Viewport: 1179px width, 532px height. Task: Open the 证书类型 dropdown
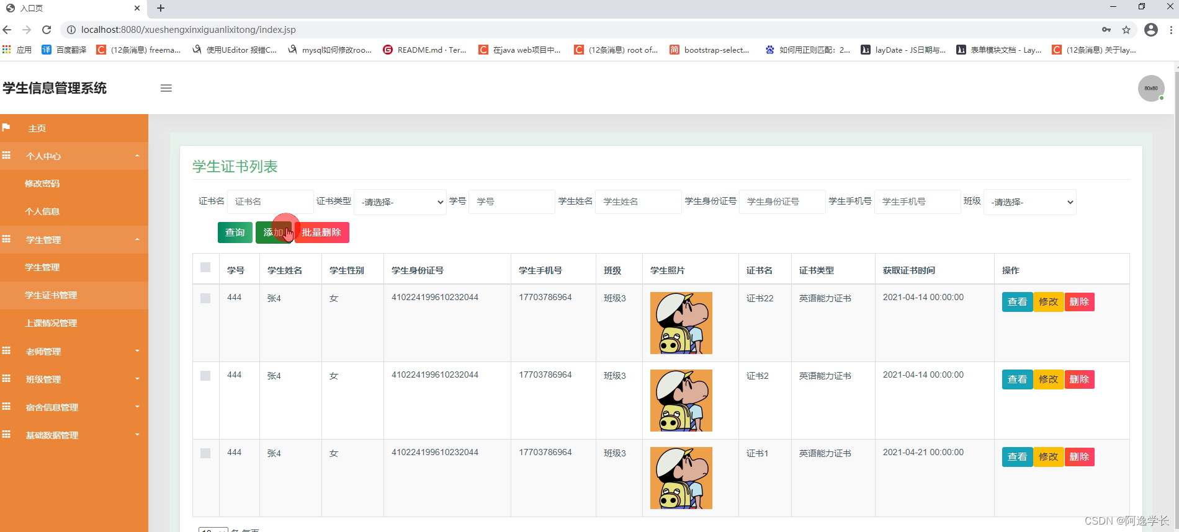coord(400,202)
